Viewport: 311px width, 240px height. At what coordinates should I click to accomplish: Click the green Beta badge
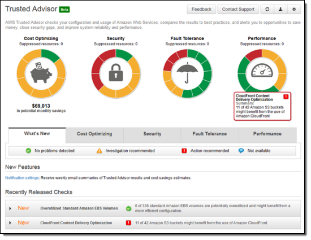[x=64, y=10]
